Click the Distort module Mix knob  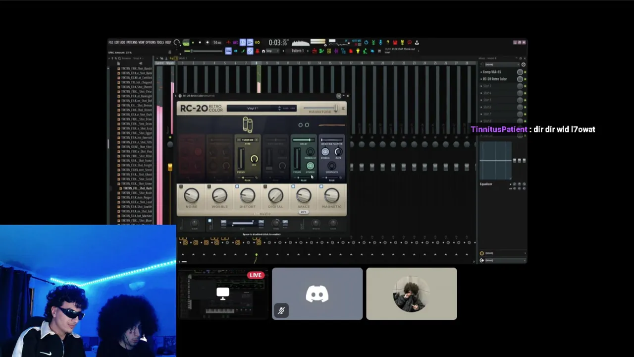254,159
